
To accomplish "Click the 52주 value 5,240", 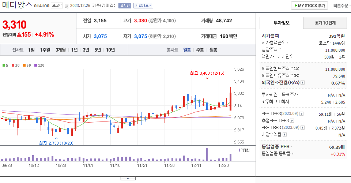I will click(x=326, y=102).
